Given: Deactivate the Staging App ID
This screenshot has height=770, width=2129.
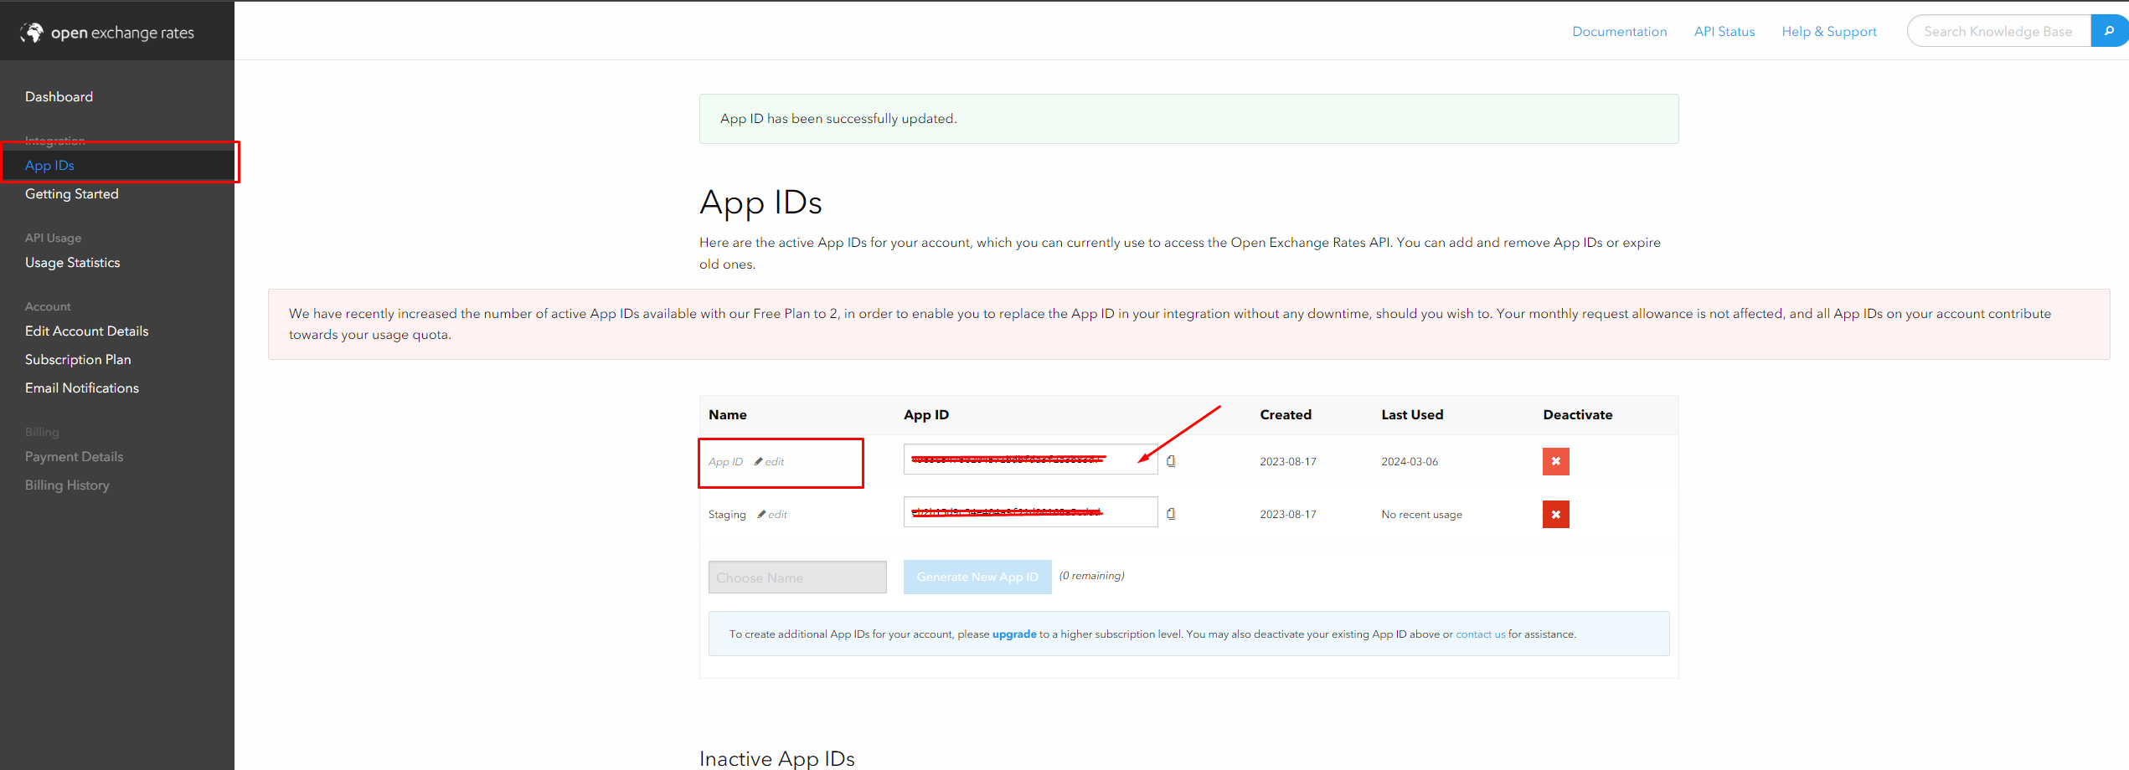Looking at the screenshot, I should coord(1555,514).
